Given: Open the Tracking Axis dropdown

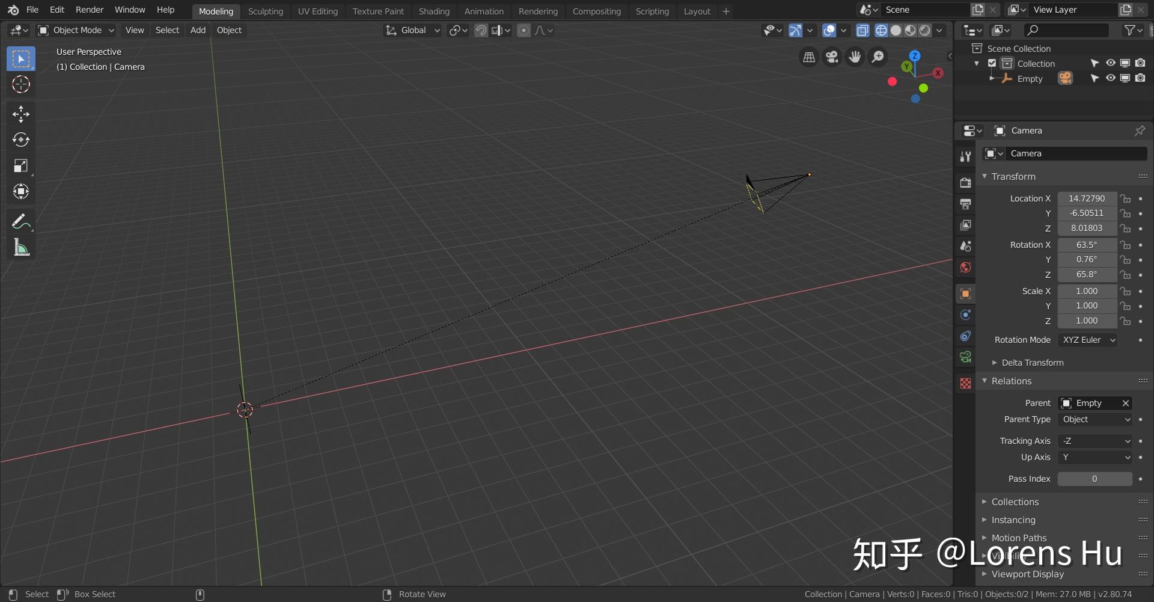Looking at the screenshot, I should click(1095, 441).
